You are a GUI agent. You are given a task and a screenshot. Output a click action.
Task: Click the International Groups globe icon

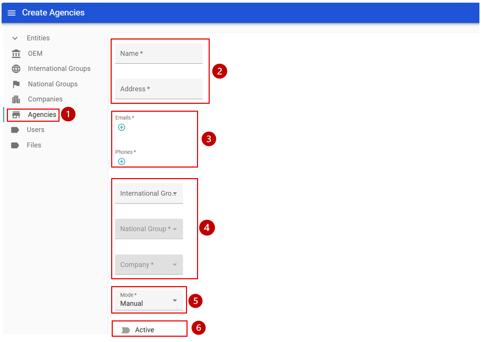[16, 69]
